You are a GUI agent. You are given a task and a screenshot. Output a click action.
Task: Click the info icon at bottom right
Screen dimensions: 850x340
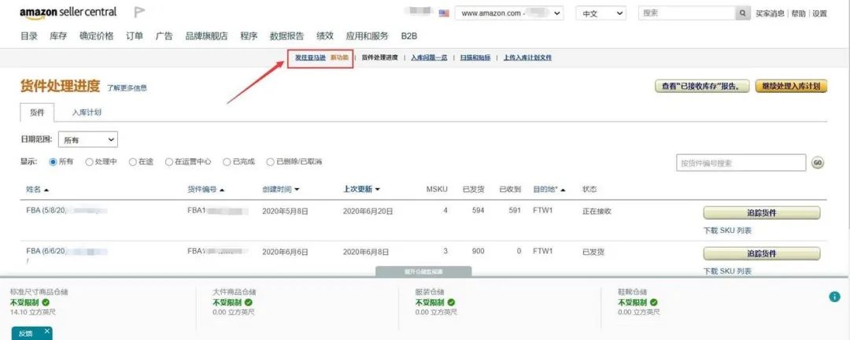[x=834, y=297]
